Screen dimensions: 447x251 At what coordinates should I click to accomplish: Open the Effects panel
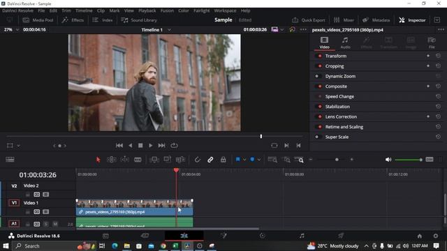click(73, 20)
